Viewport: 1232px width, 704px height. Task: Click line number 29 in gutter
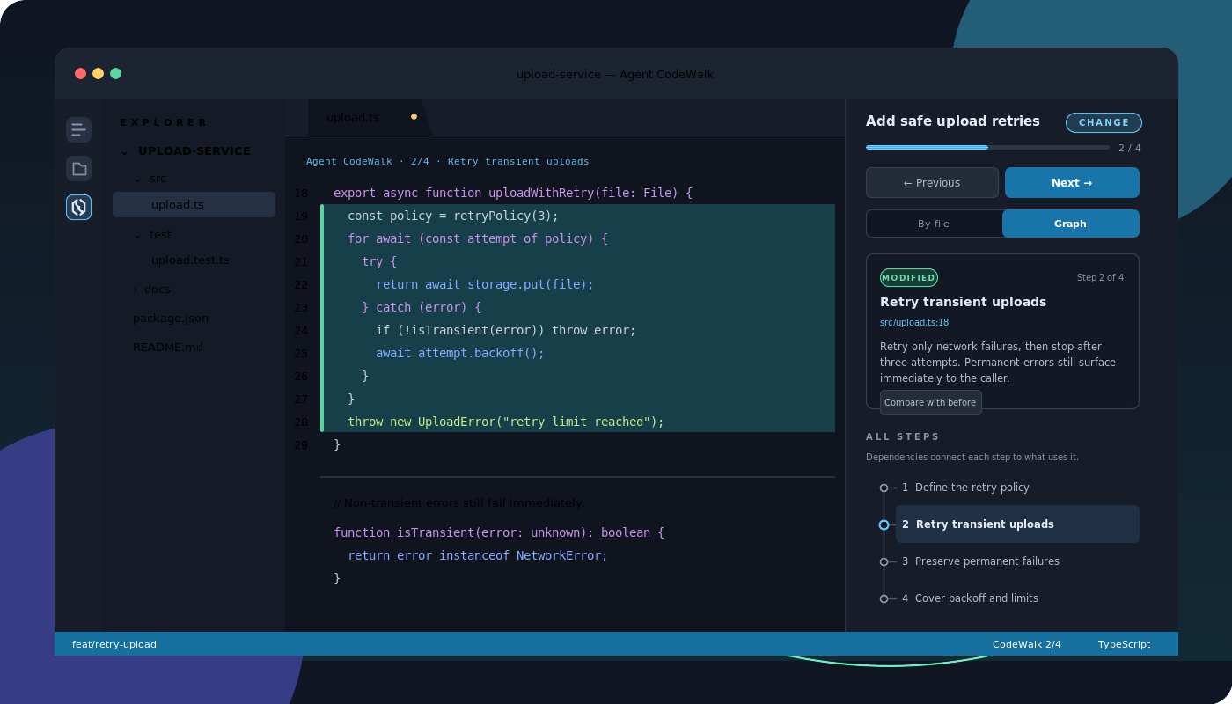301,445
